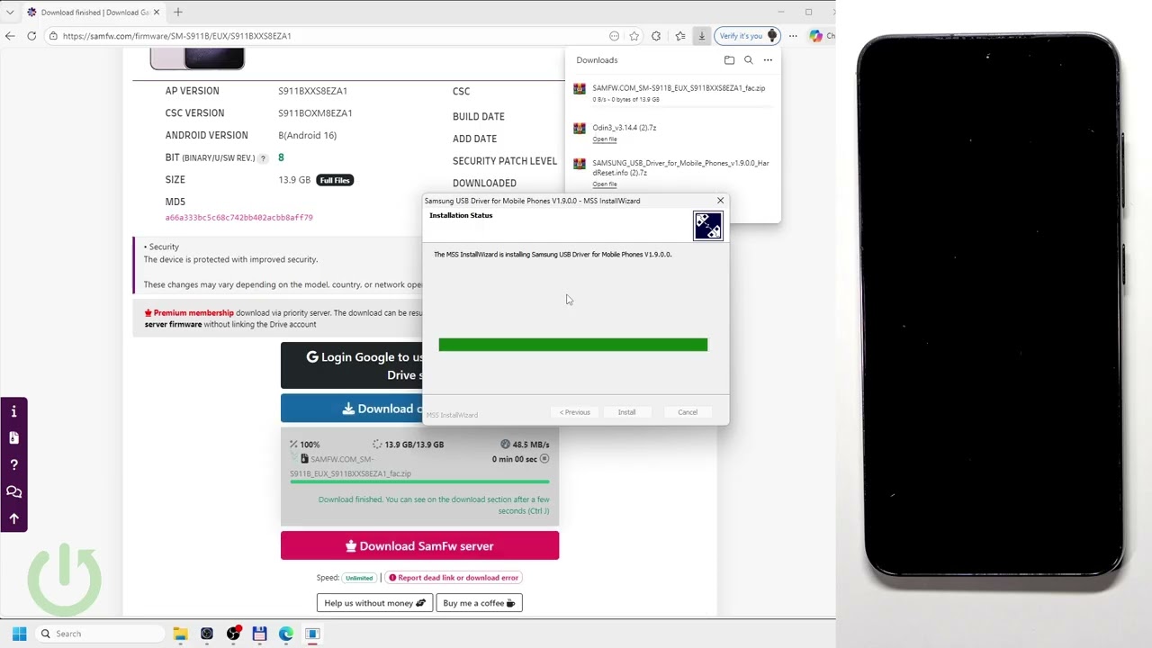Go back using the browser back arrow

(10, 36)
